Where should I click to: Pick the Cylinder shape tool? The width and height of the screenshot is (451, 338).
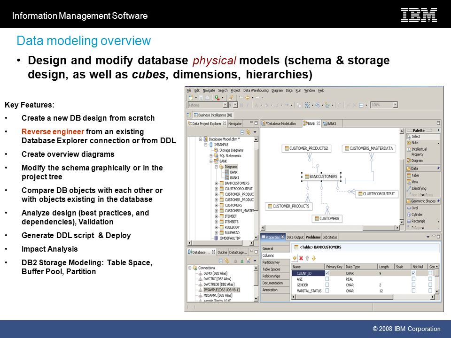(x=414, y=215)
